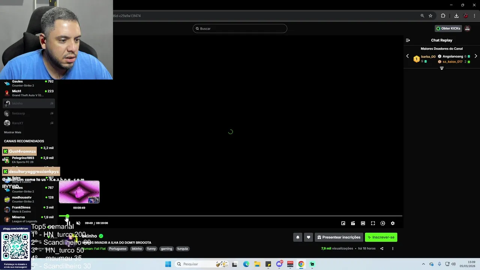Open Windows Start menu
This screenshot has height=270, width=480.
pyautogui.click(x=168, y=264)
